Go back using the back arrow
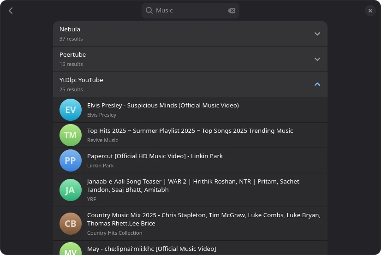Screen dimensions: 381x255 click(x=11, y=11)
